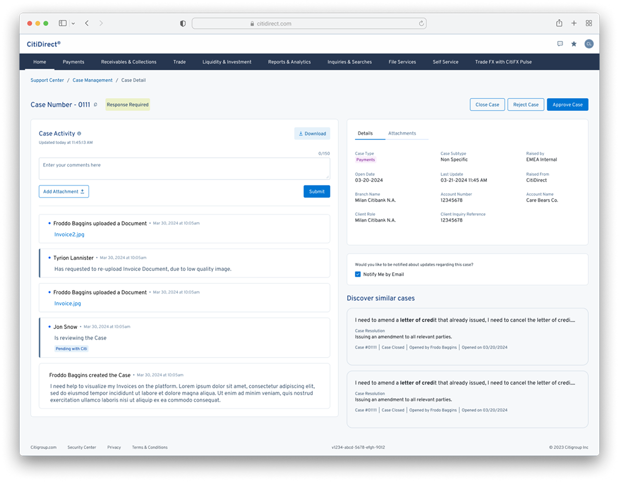
Task: Click the EMEA Internal raised by value
Action: click(x=541, y=159)
